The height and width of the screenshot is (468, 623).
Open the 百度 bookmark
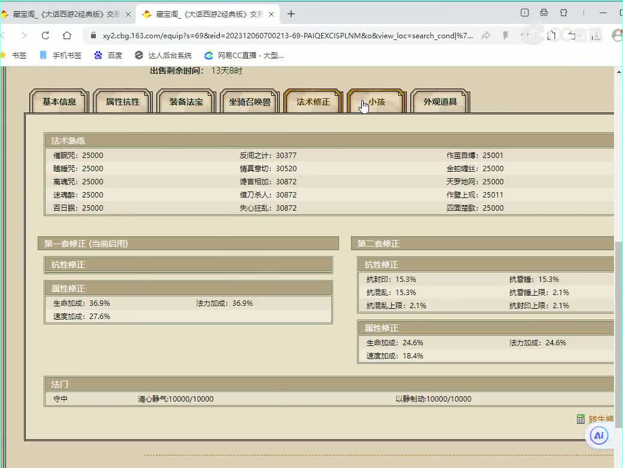[108, 55]
